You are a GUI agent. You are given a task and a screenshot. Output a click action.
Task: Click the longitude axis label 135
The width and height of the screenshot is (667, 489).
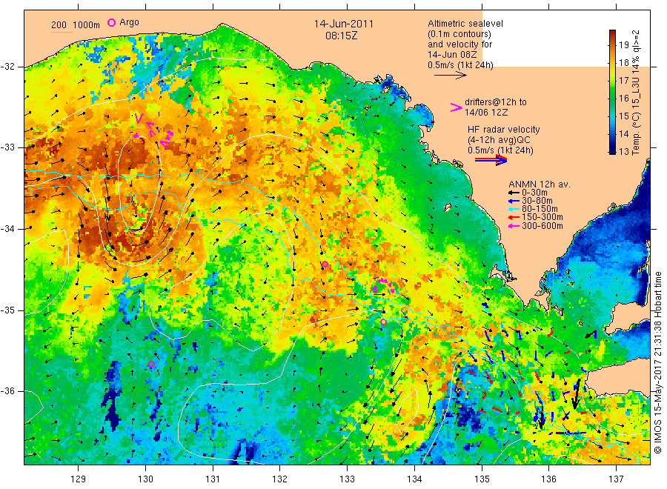[482, 479]
